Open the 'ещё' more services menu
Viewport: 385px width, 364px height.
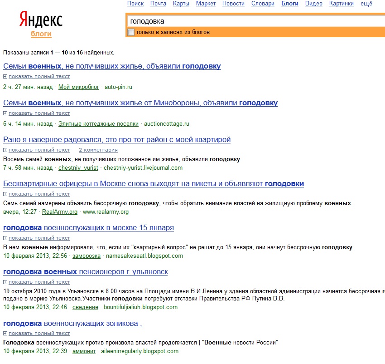pyautogui.click(x=366, y=4)
